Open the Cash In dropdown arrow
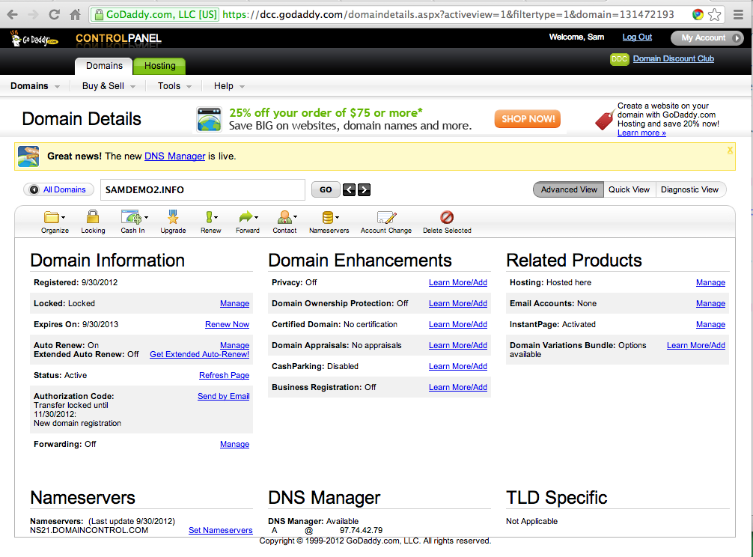The width and height of the screenshot is (753, 557). (146, 218)
